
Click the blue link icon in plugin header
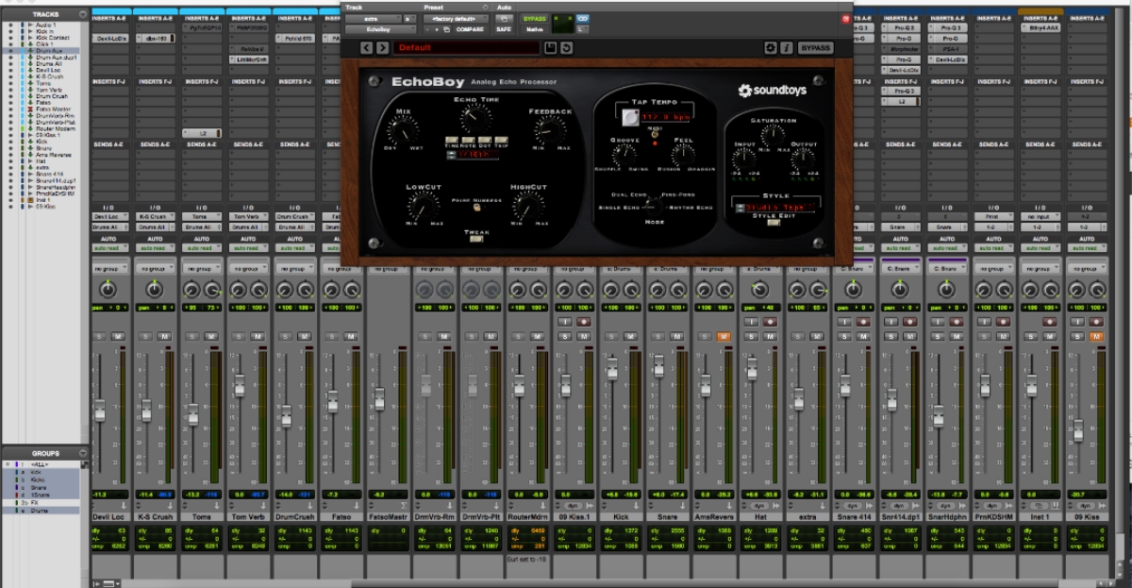pyautogui.click(x=583, y=18)
